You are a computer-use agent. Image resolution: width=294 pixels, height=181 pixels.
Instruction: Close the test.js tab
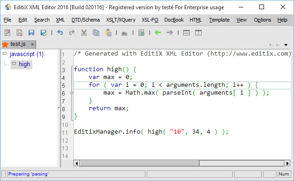pyautogui.click(x=32, y=45)
